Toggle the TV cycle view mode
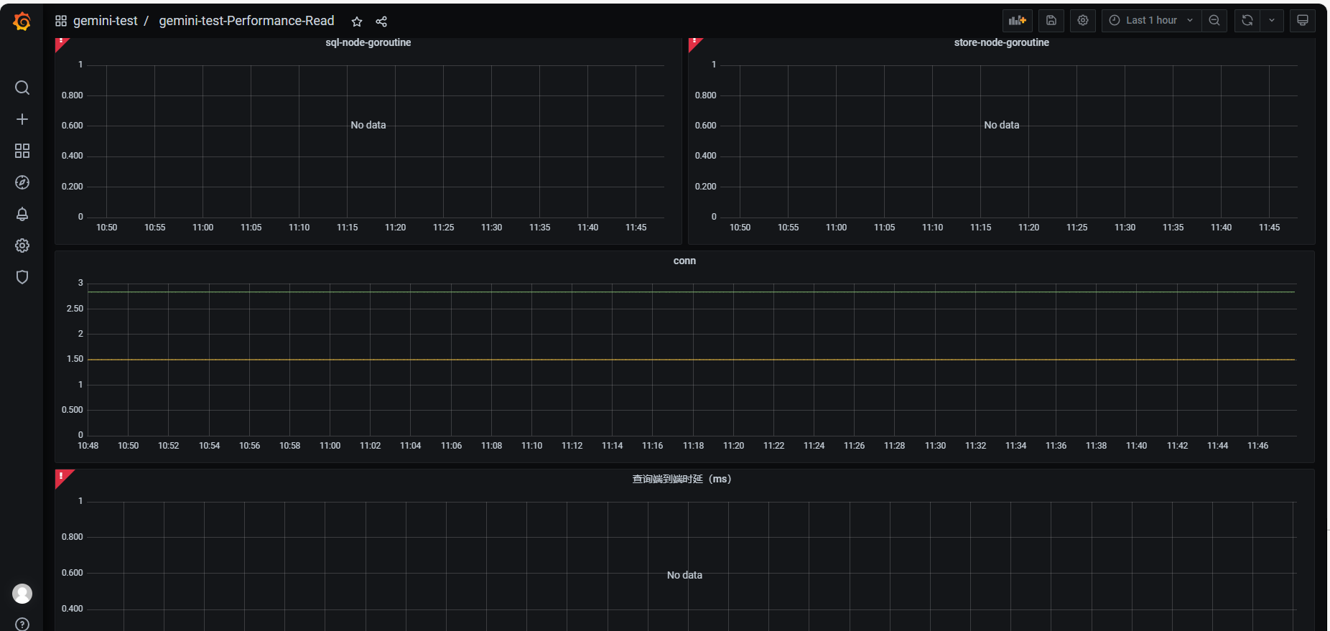The width and height of the screenshot is (1330, 631). coord(1303,20)
